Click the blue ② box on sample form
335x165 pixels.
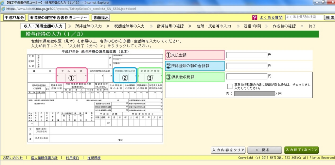pyautogui.click(x=125, y=75)
